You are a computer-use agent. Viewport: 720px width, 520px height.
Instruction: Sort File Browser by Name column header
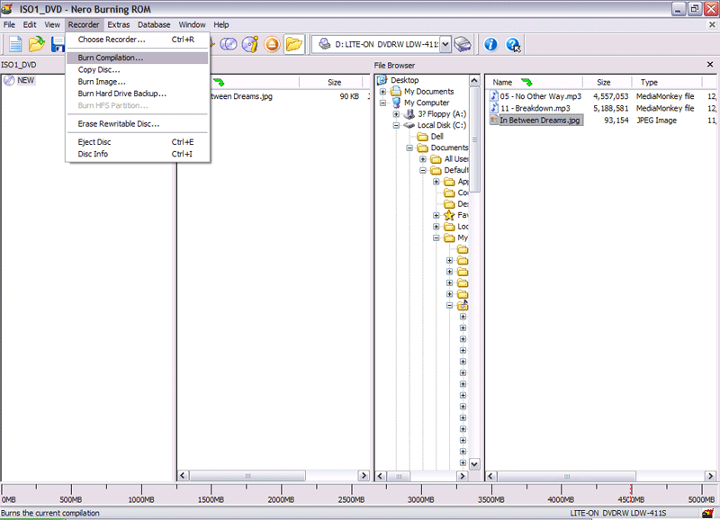tap(534, 82)
